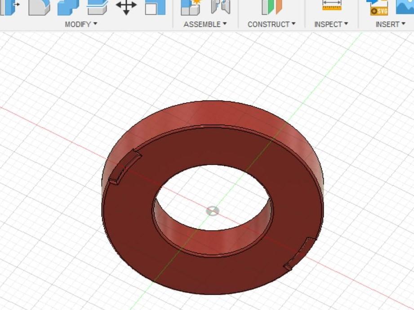Select the Move/Copy tool
The width and height of the screenshot is (414, 310).
(127, 8)
